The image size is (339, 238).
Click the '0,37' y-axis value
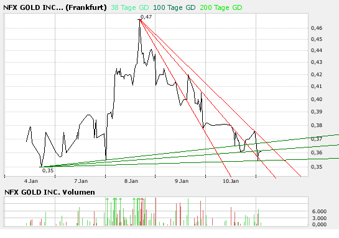click(317, 139)
